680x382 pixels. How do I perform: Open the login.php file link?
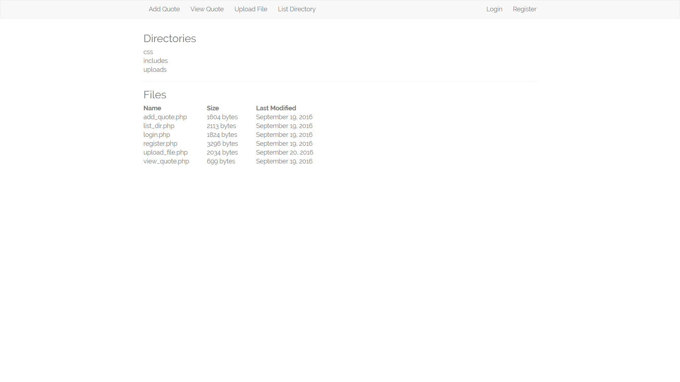(157, 134)
